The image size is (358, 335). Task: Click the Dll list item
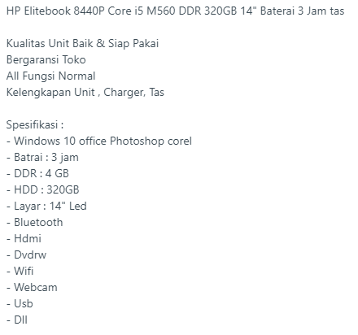[x=17, y=320]
